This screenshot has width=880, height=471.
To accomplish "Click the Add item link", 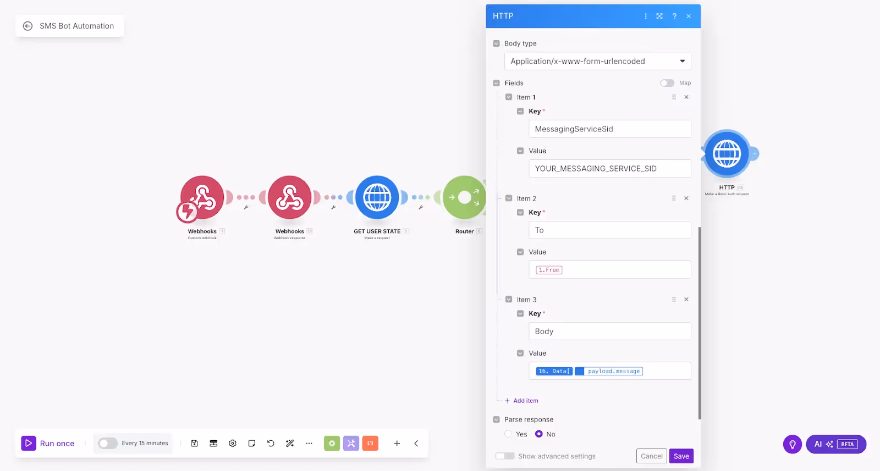I will (x=521, y=401).
